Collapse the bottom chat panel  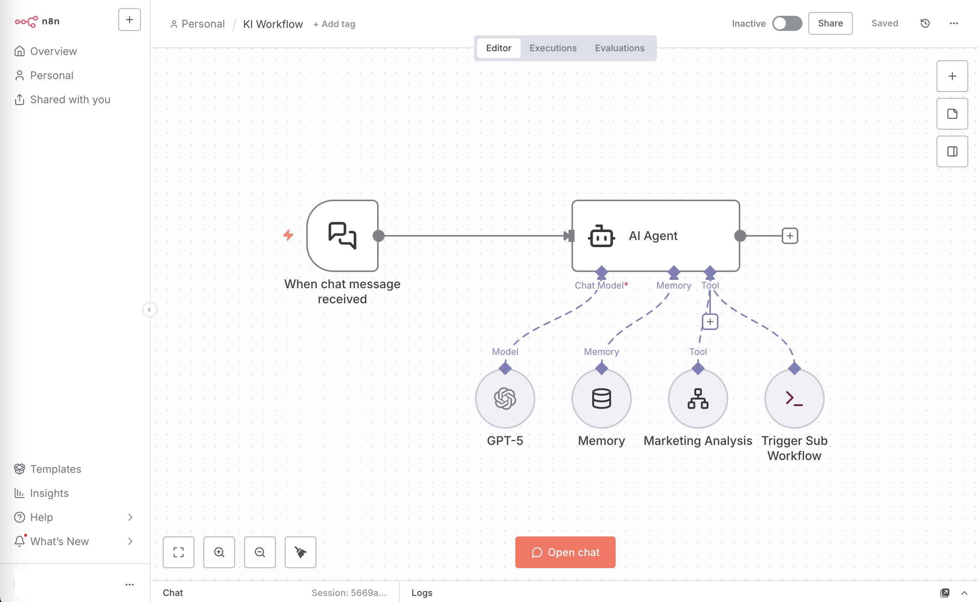point(966,593)
